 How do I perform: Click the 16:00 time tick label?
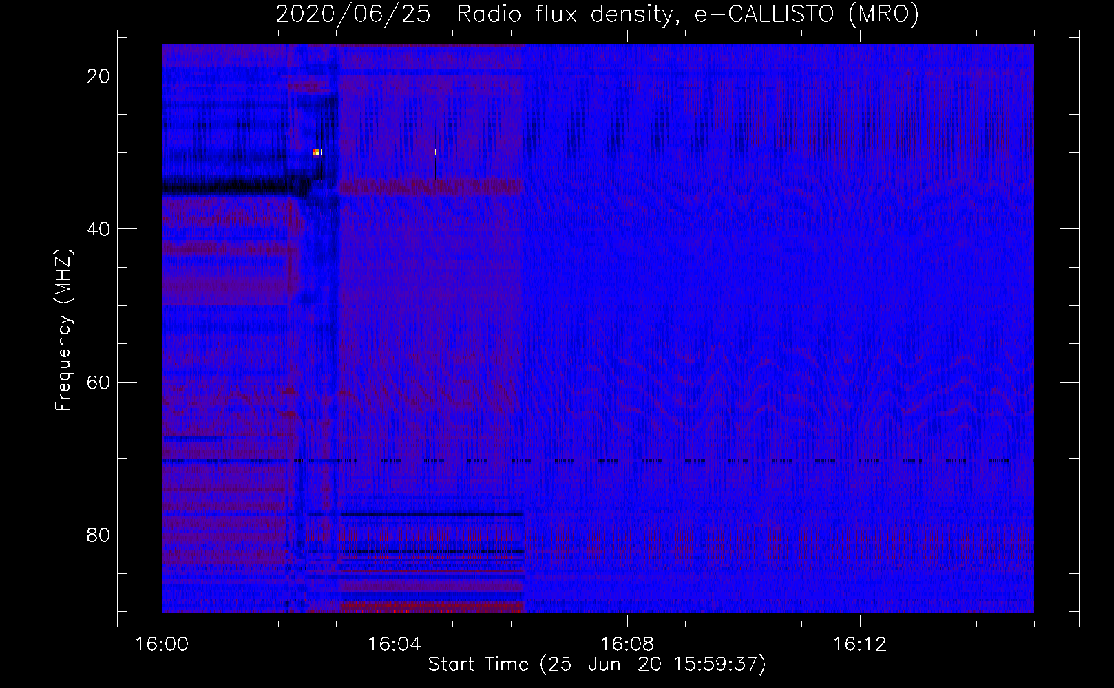click(162, 645)
